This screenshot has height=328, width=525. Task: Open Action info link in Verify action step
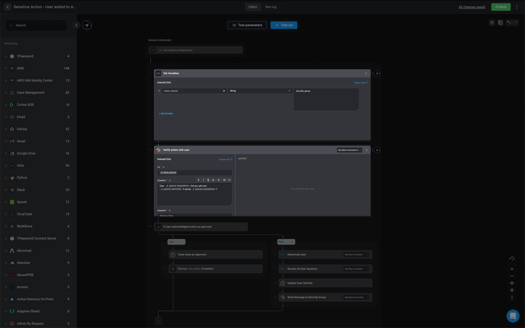(225, 159)
